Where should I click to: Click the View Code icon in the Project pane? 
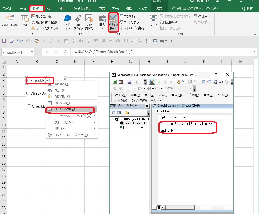point(114,113)
